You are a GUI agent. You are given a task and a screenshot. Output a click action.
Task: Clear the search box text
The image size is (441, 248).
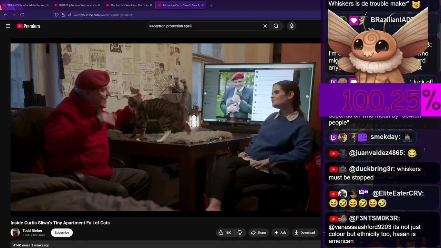(265, 26)
